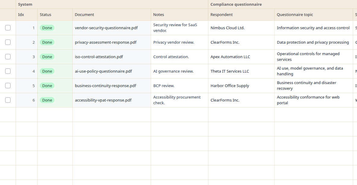Tick the checkbox for row 1
The width and height of the screenshot is (357, 185).
coord(8,28)
